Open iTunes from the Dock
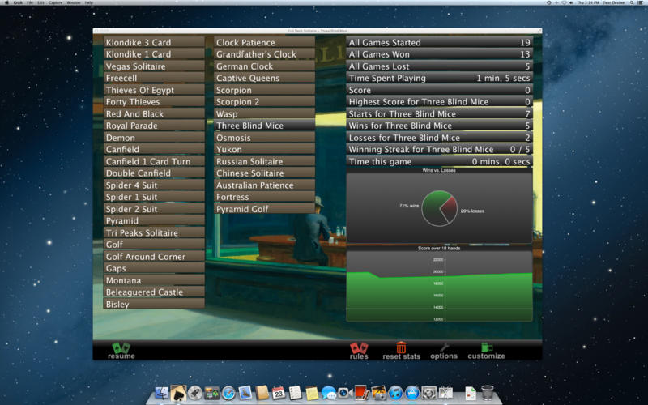The height and width of the screenshot is (405, 648). 395,393
